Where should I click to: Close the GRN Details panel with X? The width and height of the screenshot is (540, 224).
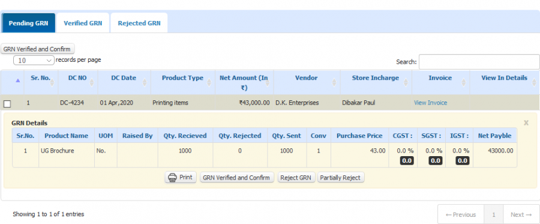(526, 123)
